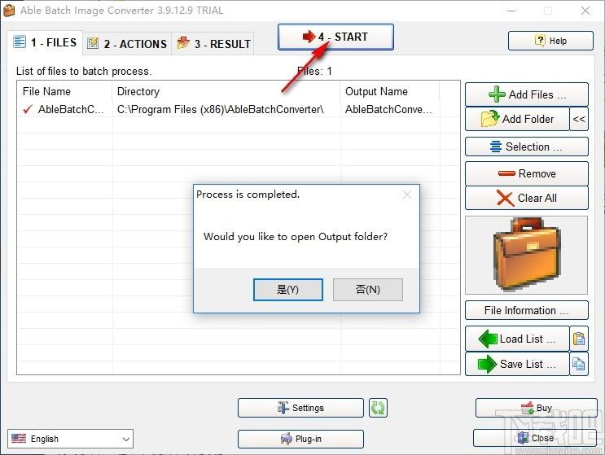The height and width of the screenshot is (455, 605).
Task: Click the green refresh icon button
Action: tap(378, 408)
